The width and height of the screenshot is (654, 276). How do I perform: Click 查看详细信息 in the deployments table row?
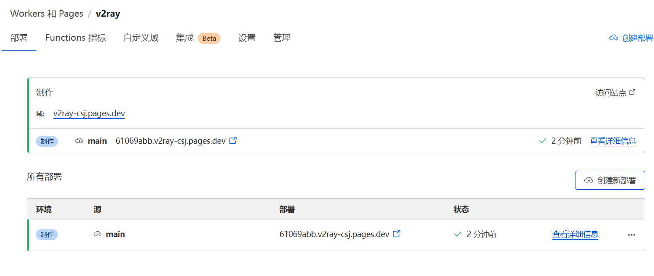[575, 234]
